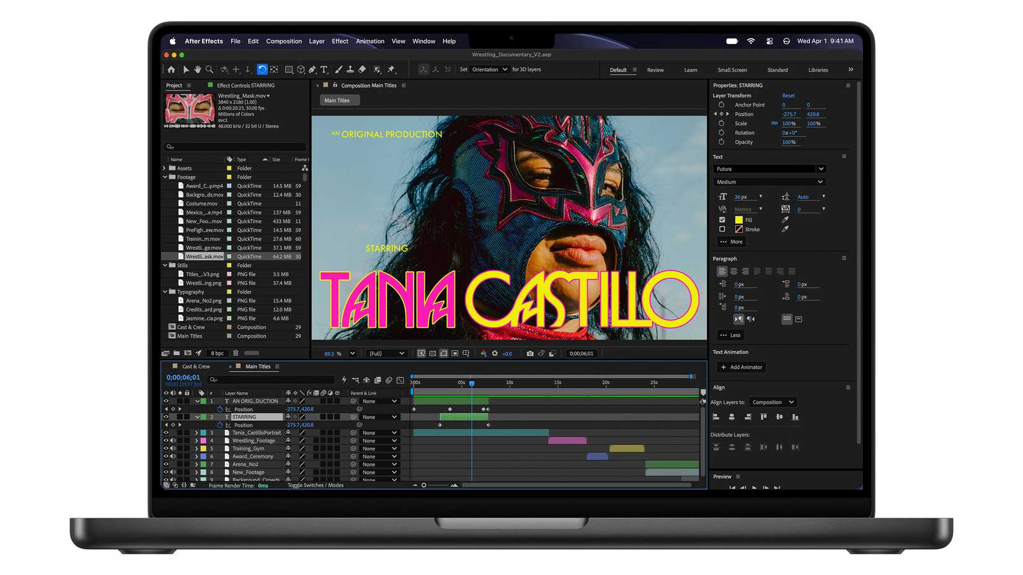
Task: Select the Zoom magnifier tool
Action: 210,69
